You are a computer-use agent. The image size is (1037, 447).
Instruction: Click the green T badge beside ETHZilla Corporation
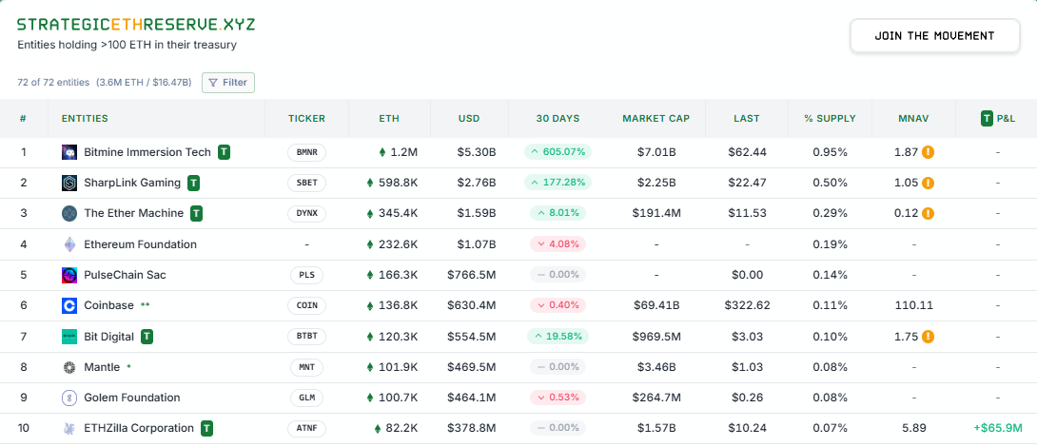pyautogui.click(x=207, y=429)
